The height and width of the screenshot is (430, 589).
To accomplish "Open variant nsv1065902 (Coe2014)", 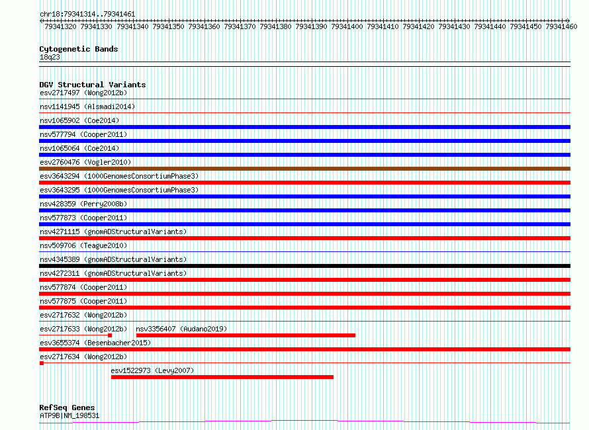I will (79, 120).
